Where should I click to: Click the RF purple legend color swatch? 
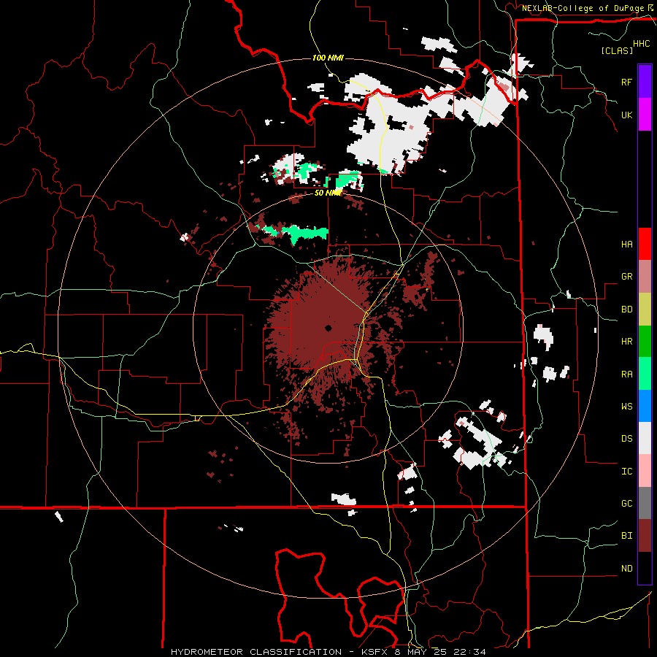[x=645, y=82]
